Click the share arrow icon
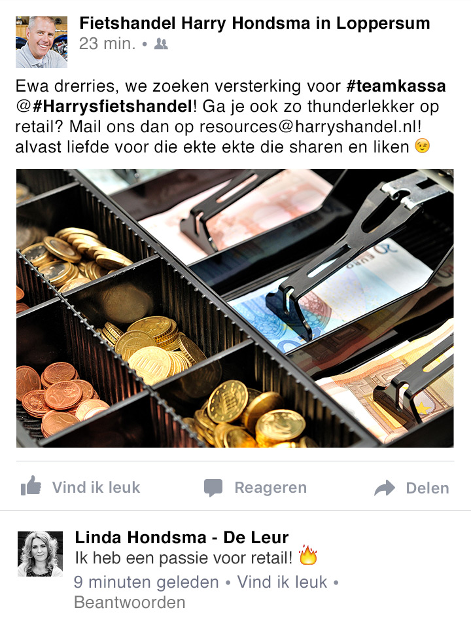The image size is (471, 625). (x=385, y=488)
